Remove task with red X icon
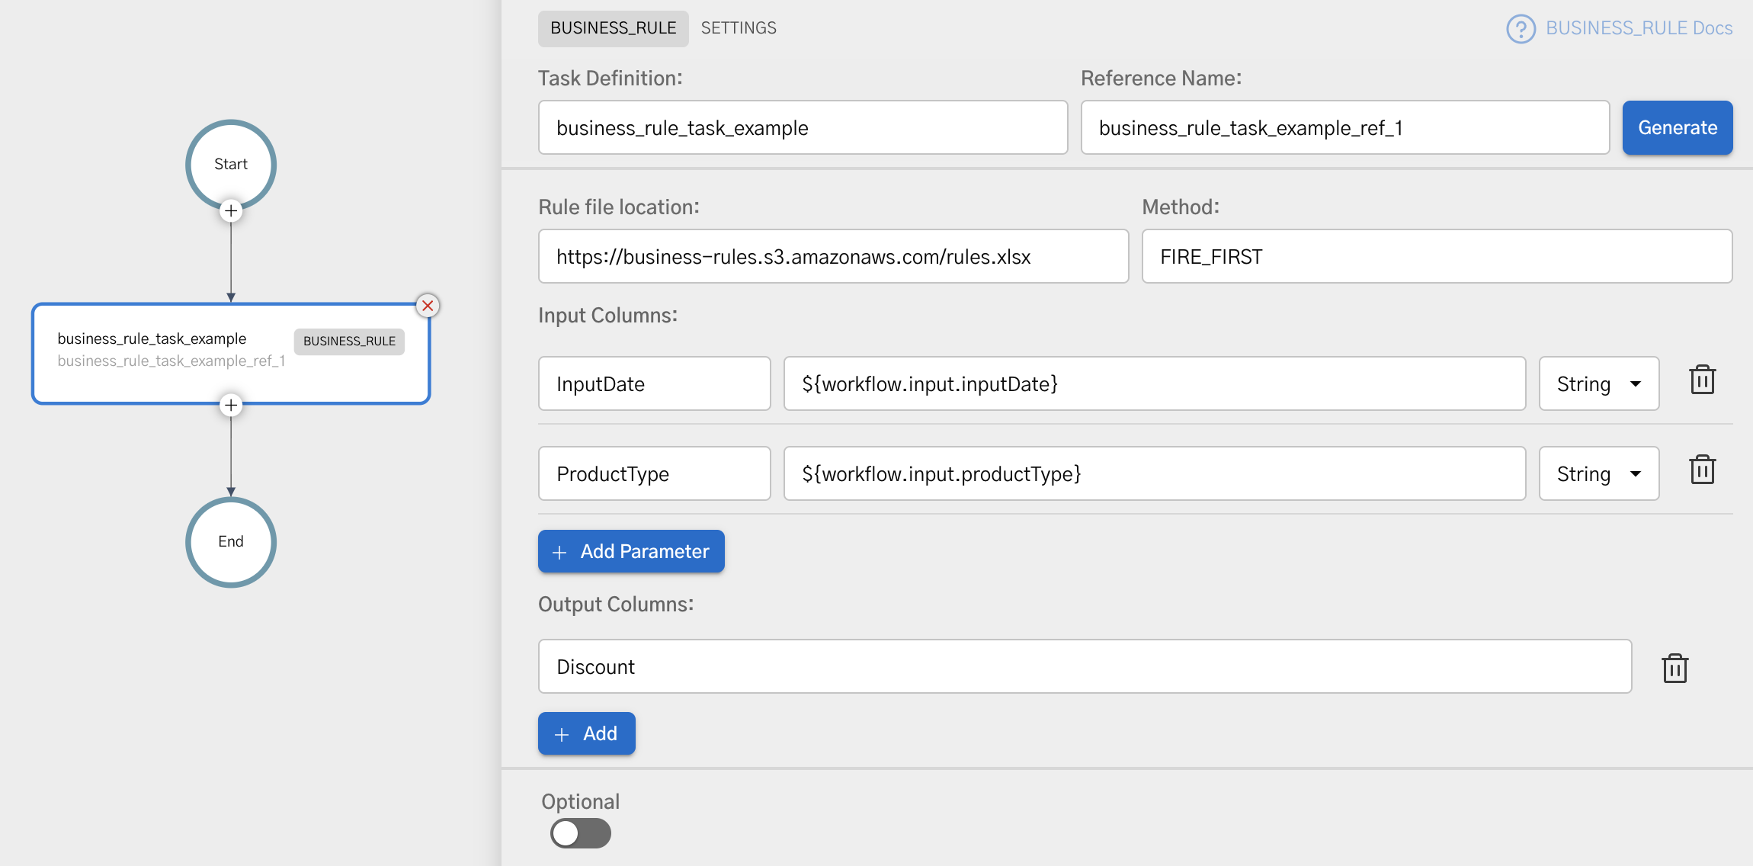 [x=428, y=306]
